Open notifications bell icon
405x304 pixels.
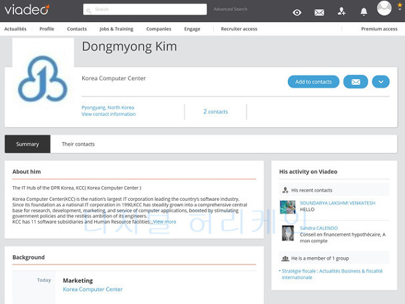tap(364, 11)
